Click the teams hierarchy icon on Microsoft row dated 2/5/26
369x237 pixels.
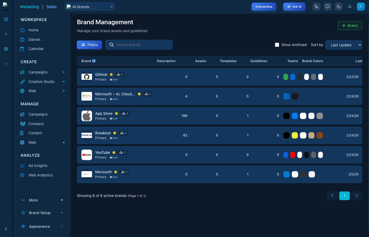click(x=123, y=172)
